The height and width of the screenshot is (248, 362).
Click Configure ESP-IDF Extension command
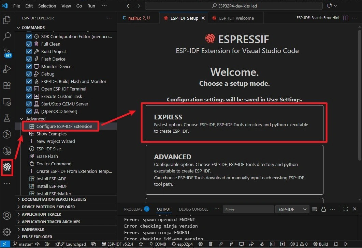(64, 126)
